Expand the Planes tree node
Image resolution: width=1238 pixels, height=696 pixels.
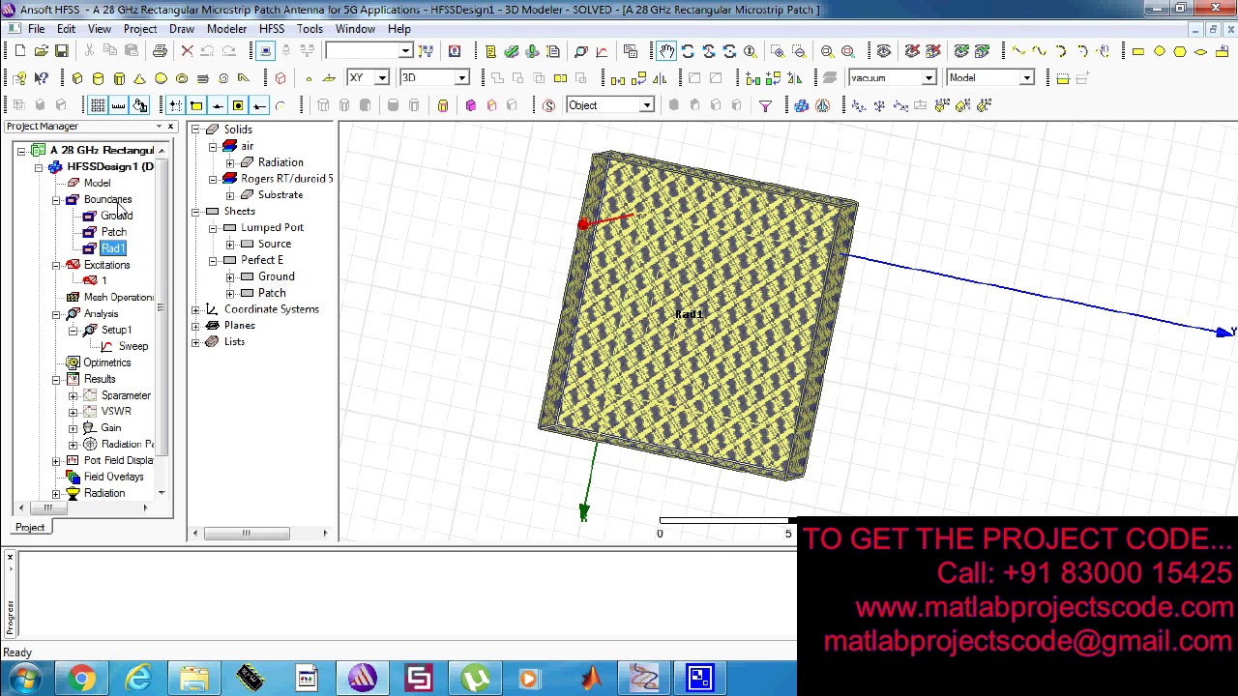point(195,326)
